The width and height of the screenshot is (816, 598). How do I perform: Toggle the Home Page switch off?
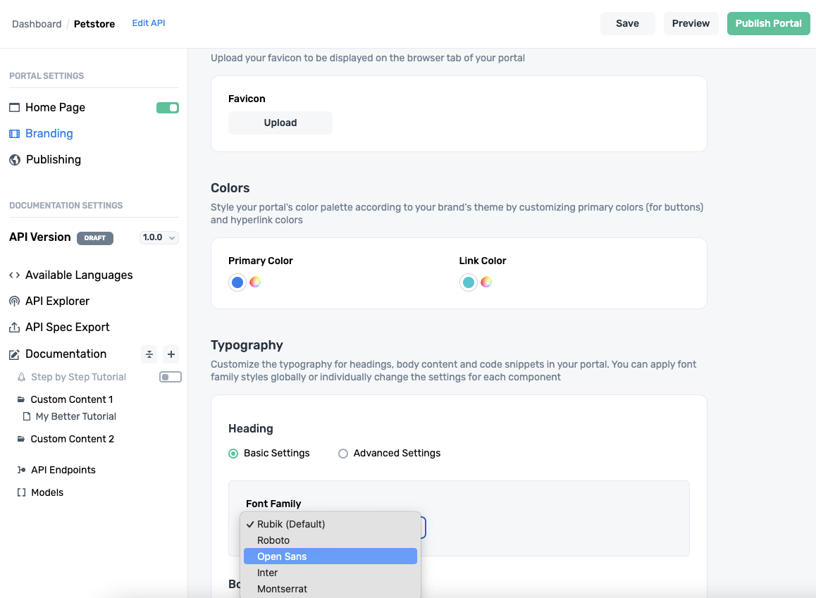tap(168, 108)
